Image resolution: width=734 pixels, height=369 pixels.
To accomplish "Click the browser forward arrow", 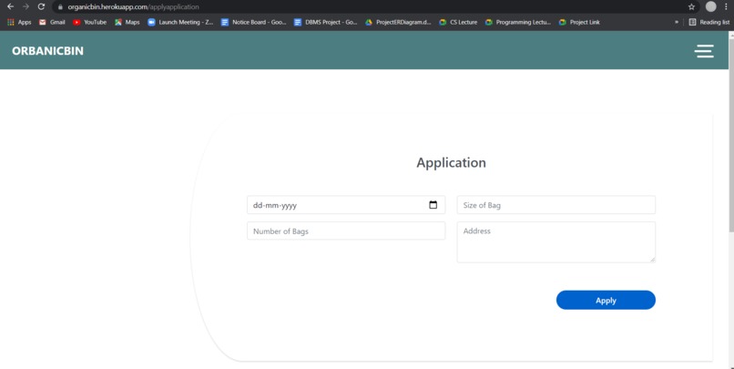I will (x=25, y=6).
